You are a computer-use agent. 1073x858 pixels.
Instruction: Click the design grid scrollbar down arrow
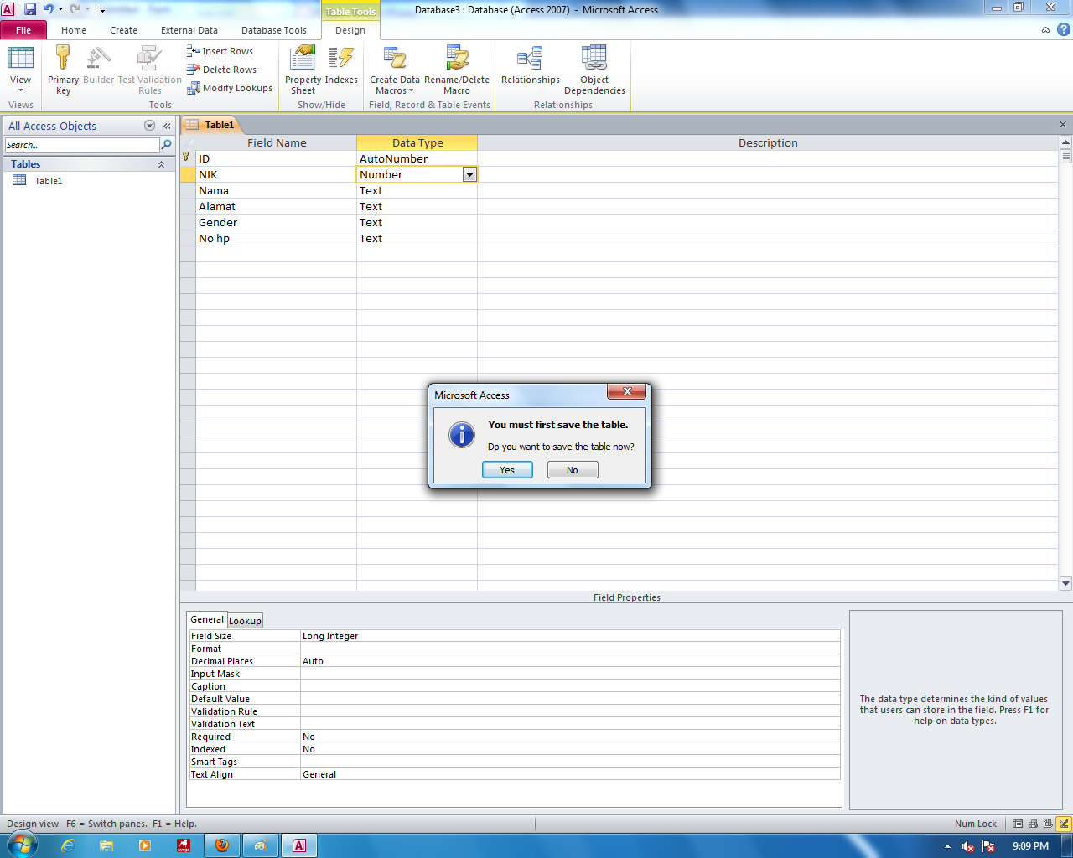1065,583
